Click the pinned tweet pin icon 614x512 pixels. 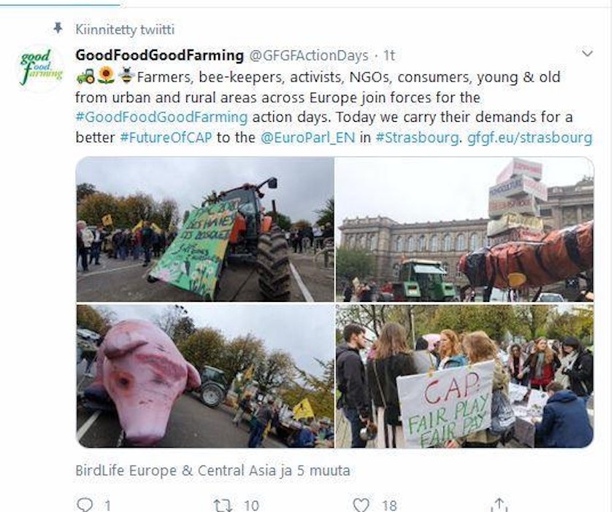[58, 28]
